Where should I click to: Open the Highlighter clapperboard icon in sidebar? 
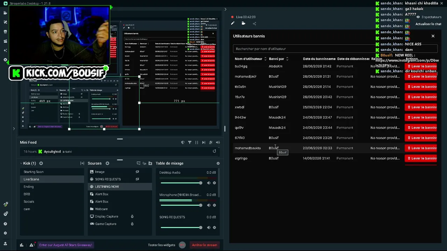pyautogui.click(x=5, y=41)
